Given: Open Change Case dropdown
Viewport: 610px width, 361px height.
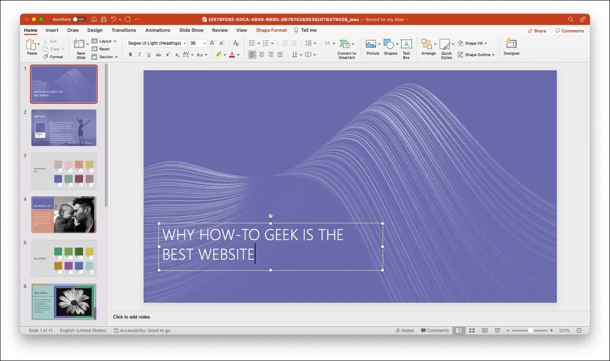Looking at the screenshot, I should pyautogui.click(x=202, y=55).
